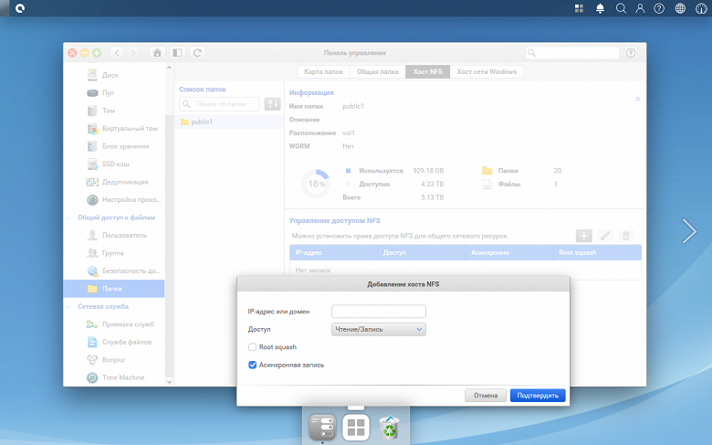Open notifications bell icon
712x445 pixels.
600,8
